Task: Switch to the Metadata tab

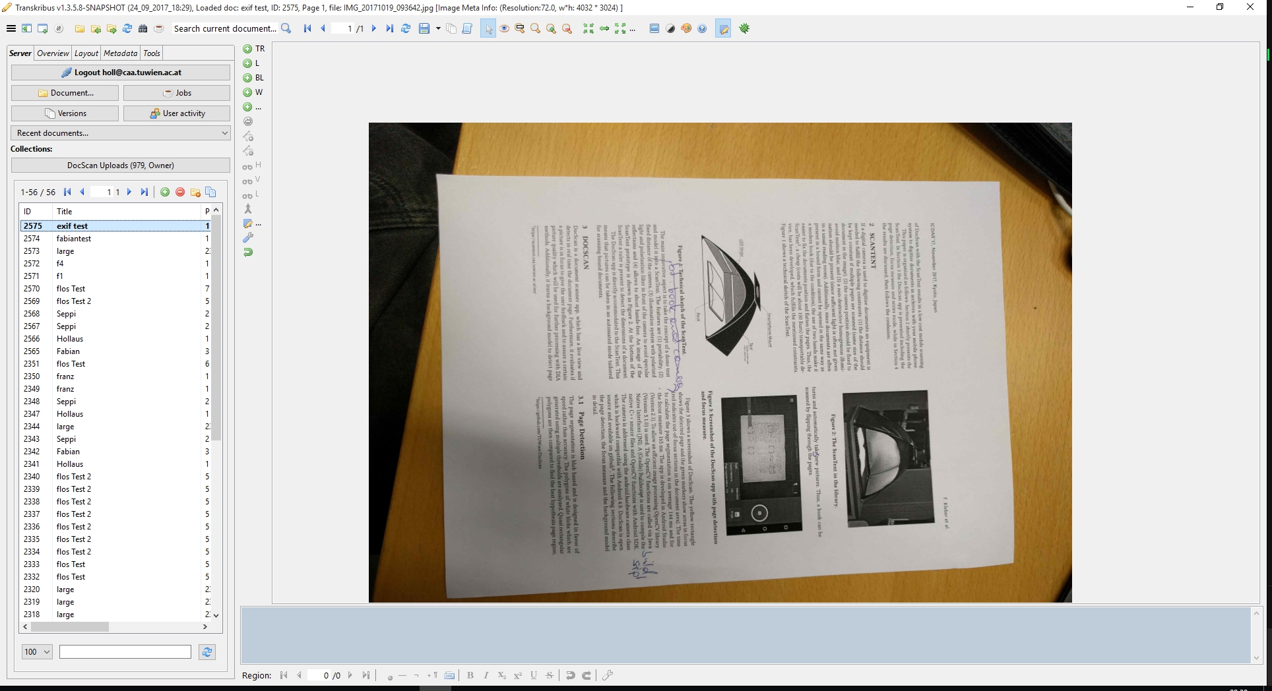Action: [120, 53]
